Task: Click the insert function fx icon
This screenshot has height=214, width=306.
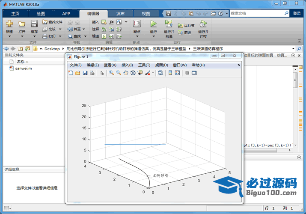Action: (x=111, y=22)
